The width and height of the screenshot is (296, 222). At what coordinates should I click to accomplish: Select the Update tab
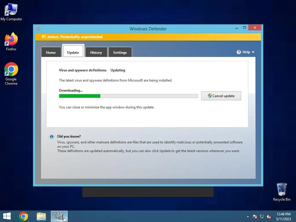point(73,51)
